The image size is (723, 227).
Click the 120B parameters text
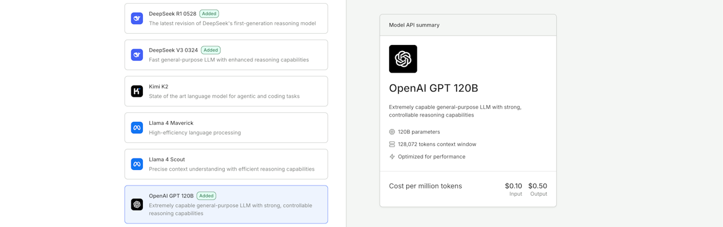419,132
